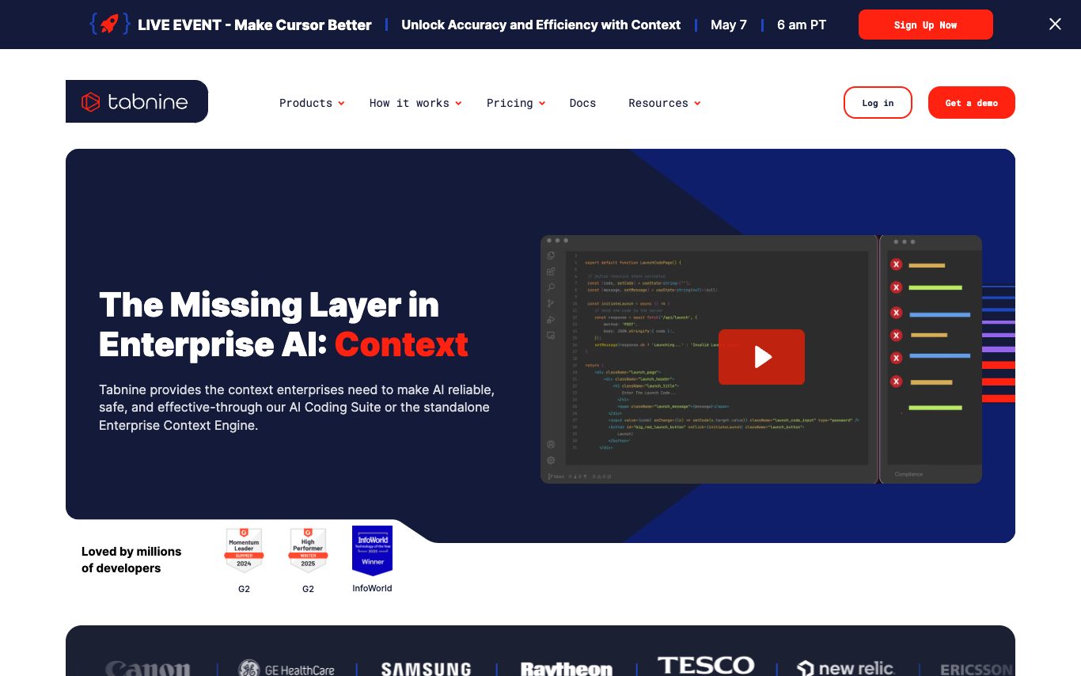Expand the Resources dropdown menu
This screenshot has width=1081, height=676.
(664, 103)
